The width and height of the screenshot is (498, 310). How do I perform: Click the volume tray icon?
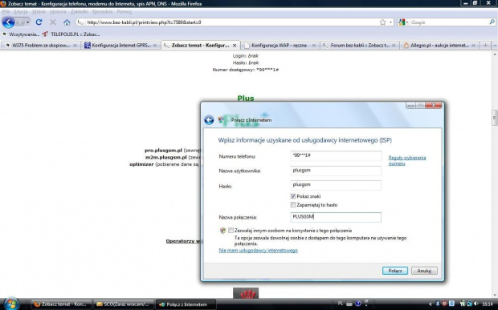tap(476, 304)
